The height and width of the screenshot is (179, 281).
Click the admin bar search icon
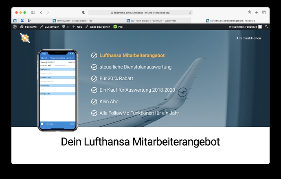pos(266,27)
